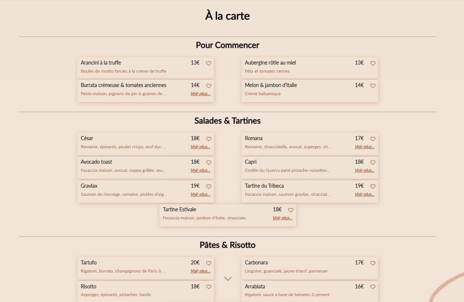Select the Salades & Tartines section heading
The width and height of the screenshot is (464, 302).
227,121
